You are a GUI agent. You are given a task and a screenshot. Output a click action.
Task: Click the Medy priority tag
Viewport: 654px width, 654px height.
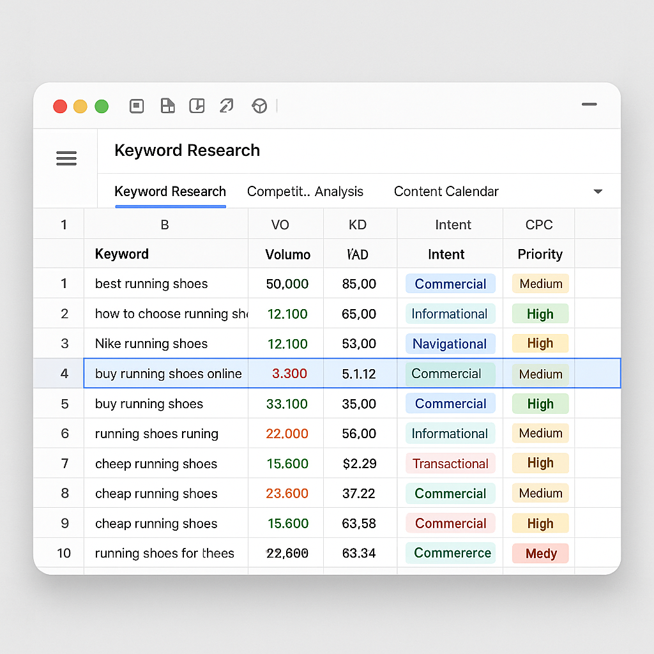540,554
